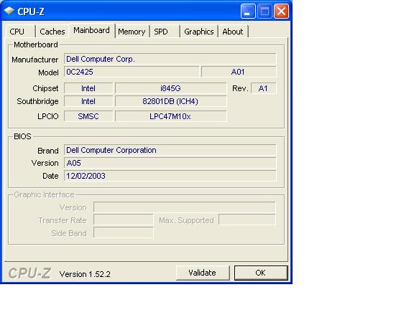Click the 'Rev.' label
414x310 pixels.
[240, 88]
